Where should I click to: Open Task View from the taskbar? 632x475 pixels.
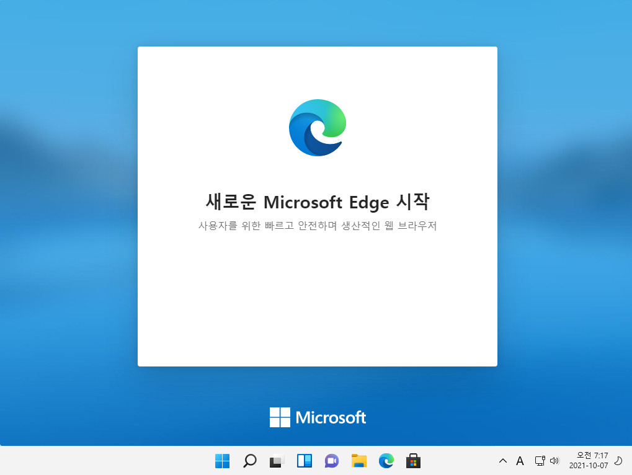(x=277, y=461)
